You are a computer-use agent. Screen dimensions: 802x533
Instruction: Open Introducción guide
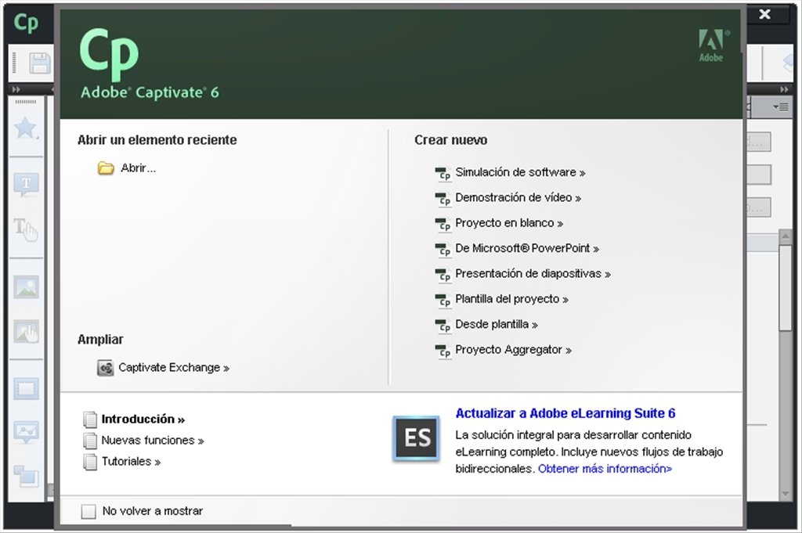click(143, 419)
